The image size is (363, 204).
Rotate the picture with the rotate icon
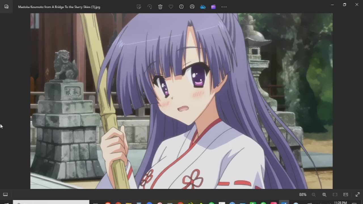coord(149,7)
